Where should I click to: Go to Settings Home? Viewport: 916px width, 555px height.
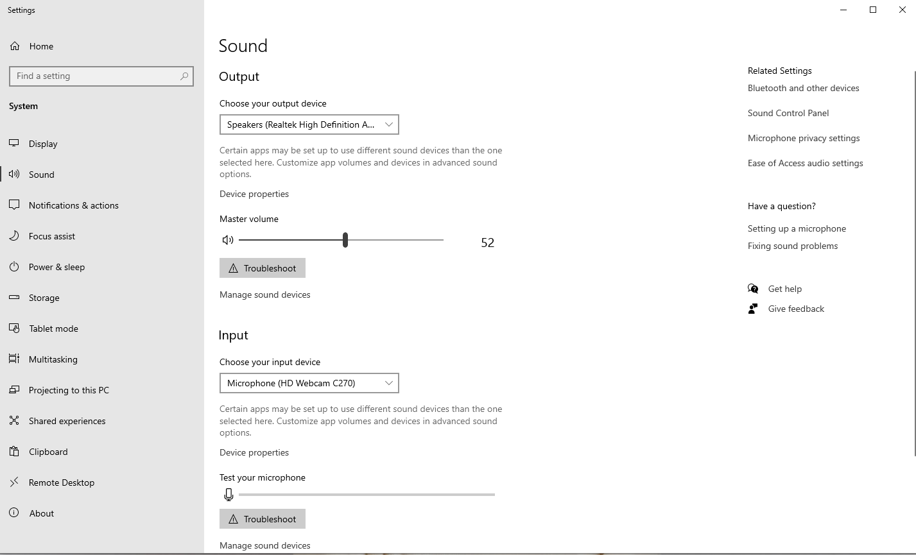pos(41,46)
